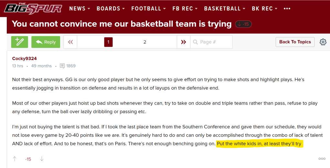Click The Big Spur logo
The height and width of the screenshot is (168, 330).
32,9
